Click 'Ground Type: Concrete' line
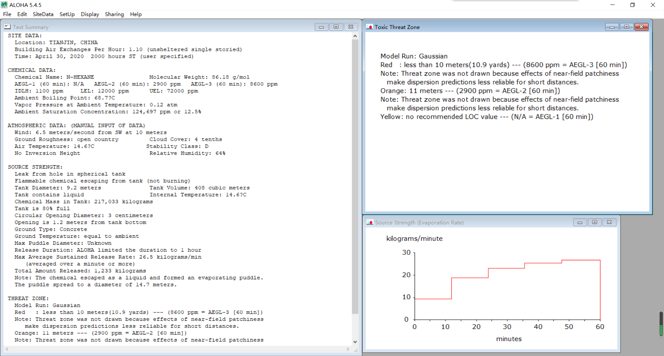 pyautogui.click(x=51, y=229)
